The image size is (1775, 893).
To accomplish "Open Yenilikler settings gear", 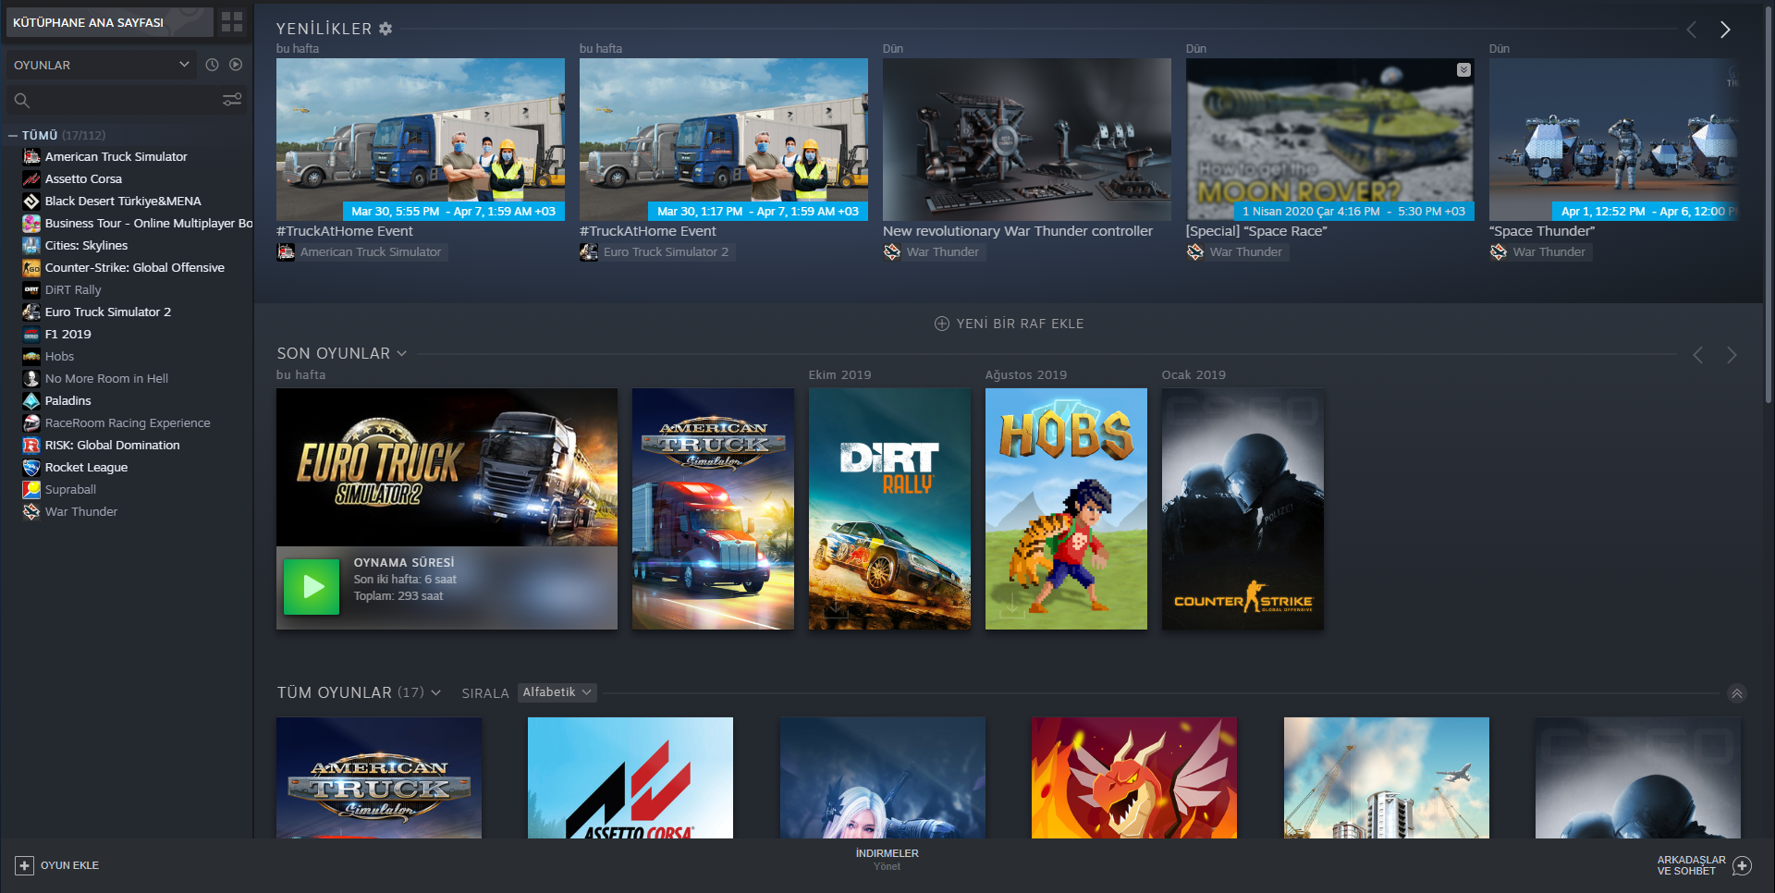I will pyautogui.click(x=386, y=29).
